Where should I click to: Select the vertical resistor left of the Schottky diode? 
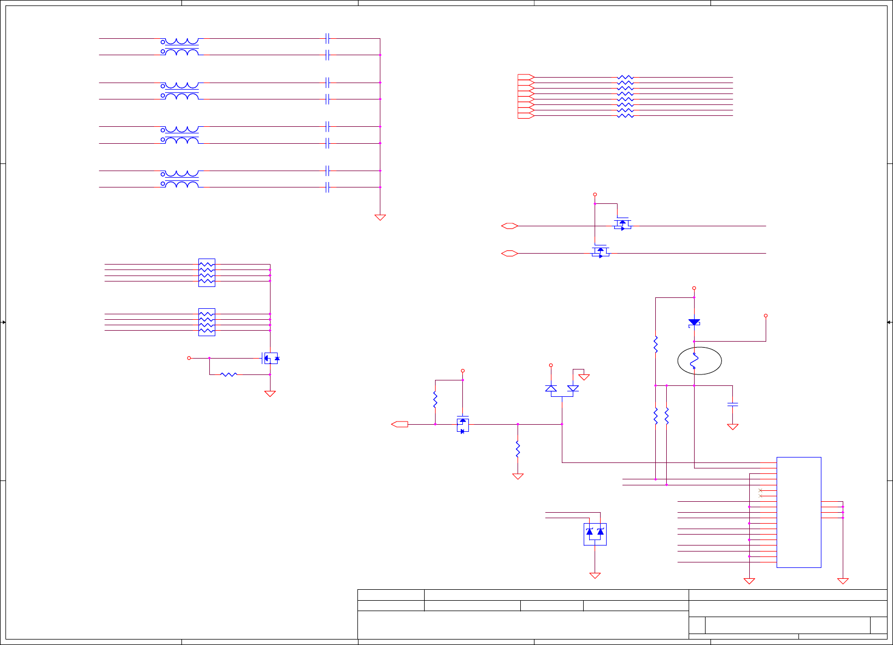[x=655, y=344]
